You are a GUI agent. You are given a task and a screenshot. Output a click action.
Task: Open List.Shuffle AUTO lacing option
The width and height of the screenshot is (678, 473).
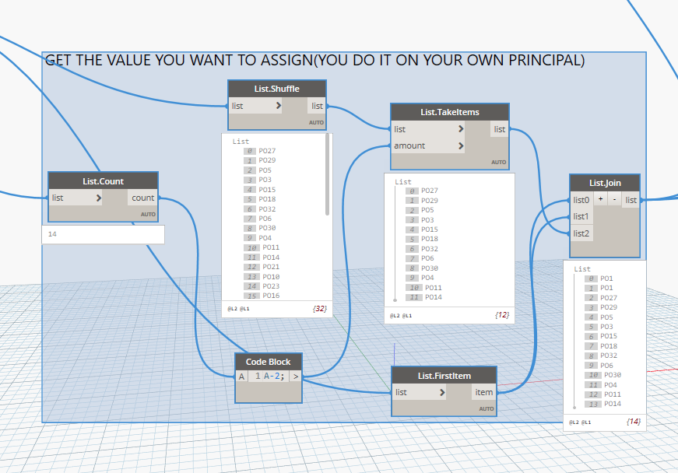[x=316, y=123]
